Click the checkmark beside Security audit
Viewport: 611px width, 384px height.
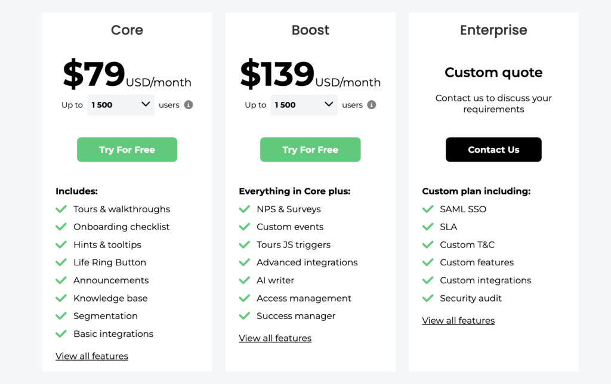tap(427, 298)
